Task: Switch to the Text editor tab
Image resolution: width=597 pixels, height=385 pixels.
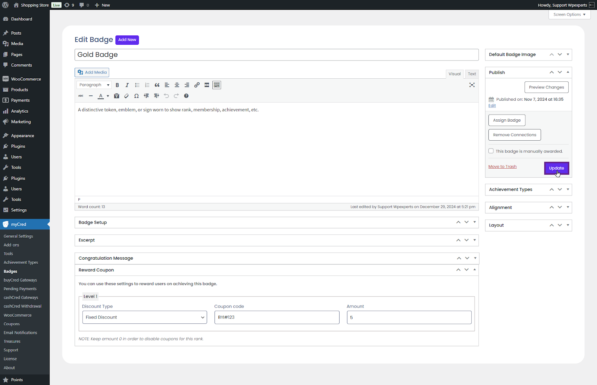Action: (472, 74)
